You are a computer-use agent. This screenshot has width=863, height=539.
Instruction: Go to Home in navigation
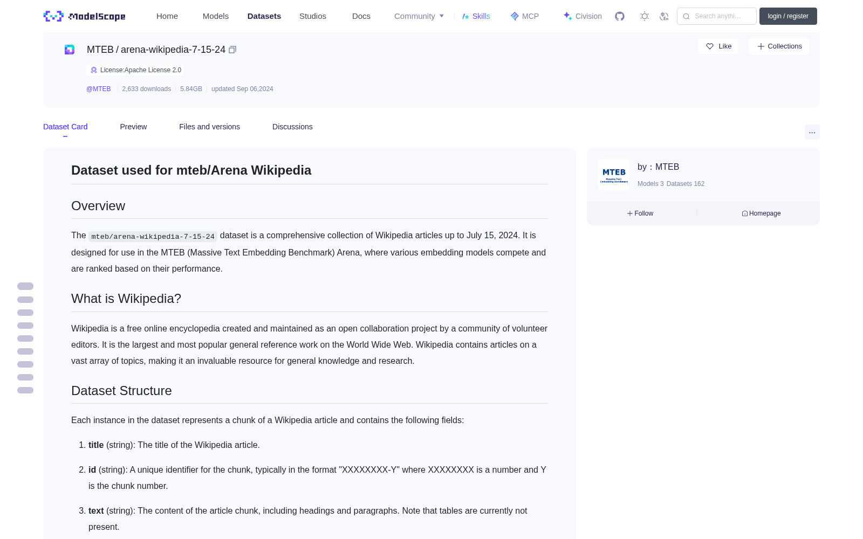(167, 16)
